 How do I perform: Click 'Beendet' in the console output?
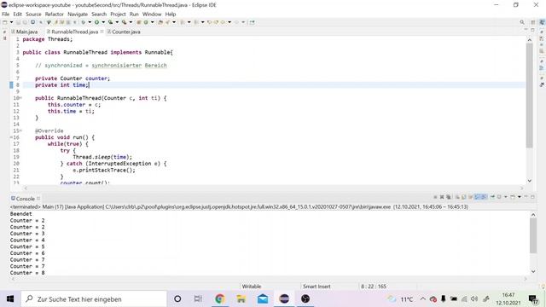pos(20,214)
